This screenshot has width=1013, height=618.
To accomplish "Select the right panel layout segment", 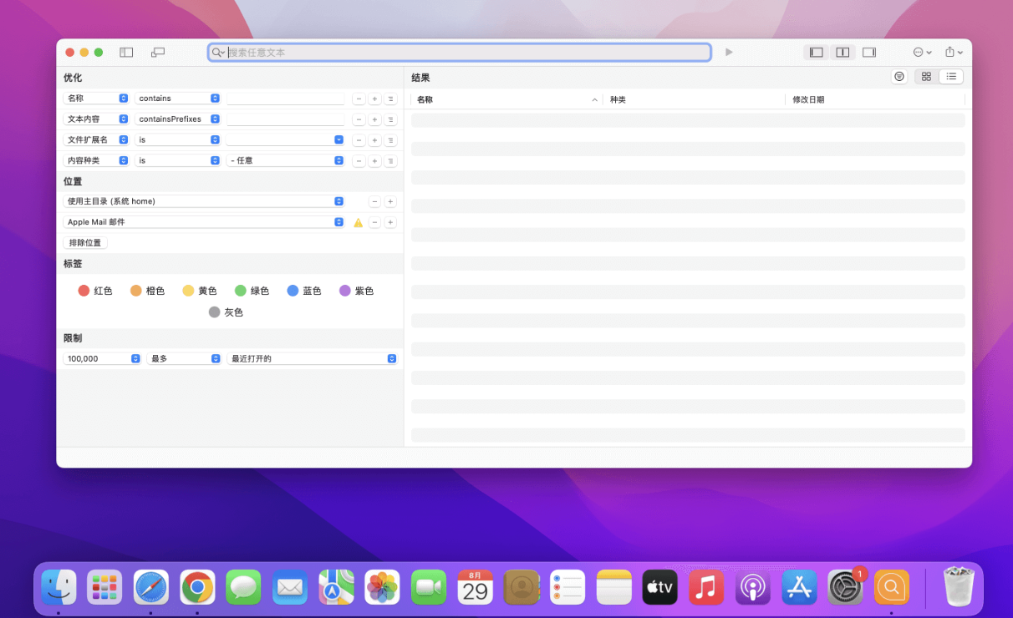I will point(868,52).
